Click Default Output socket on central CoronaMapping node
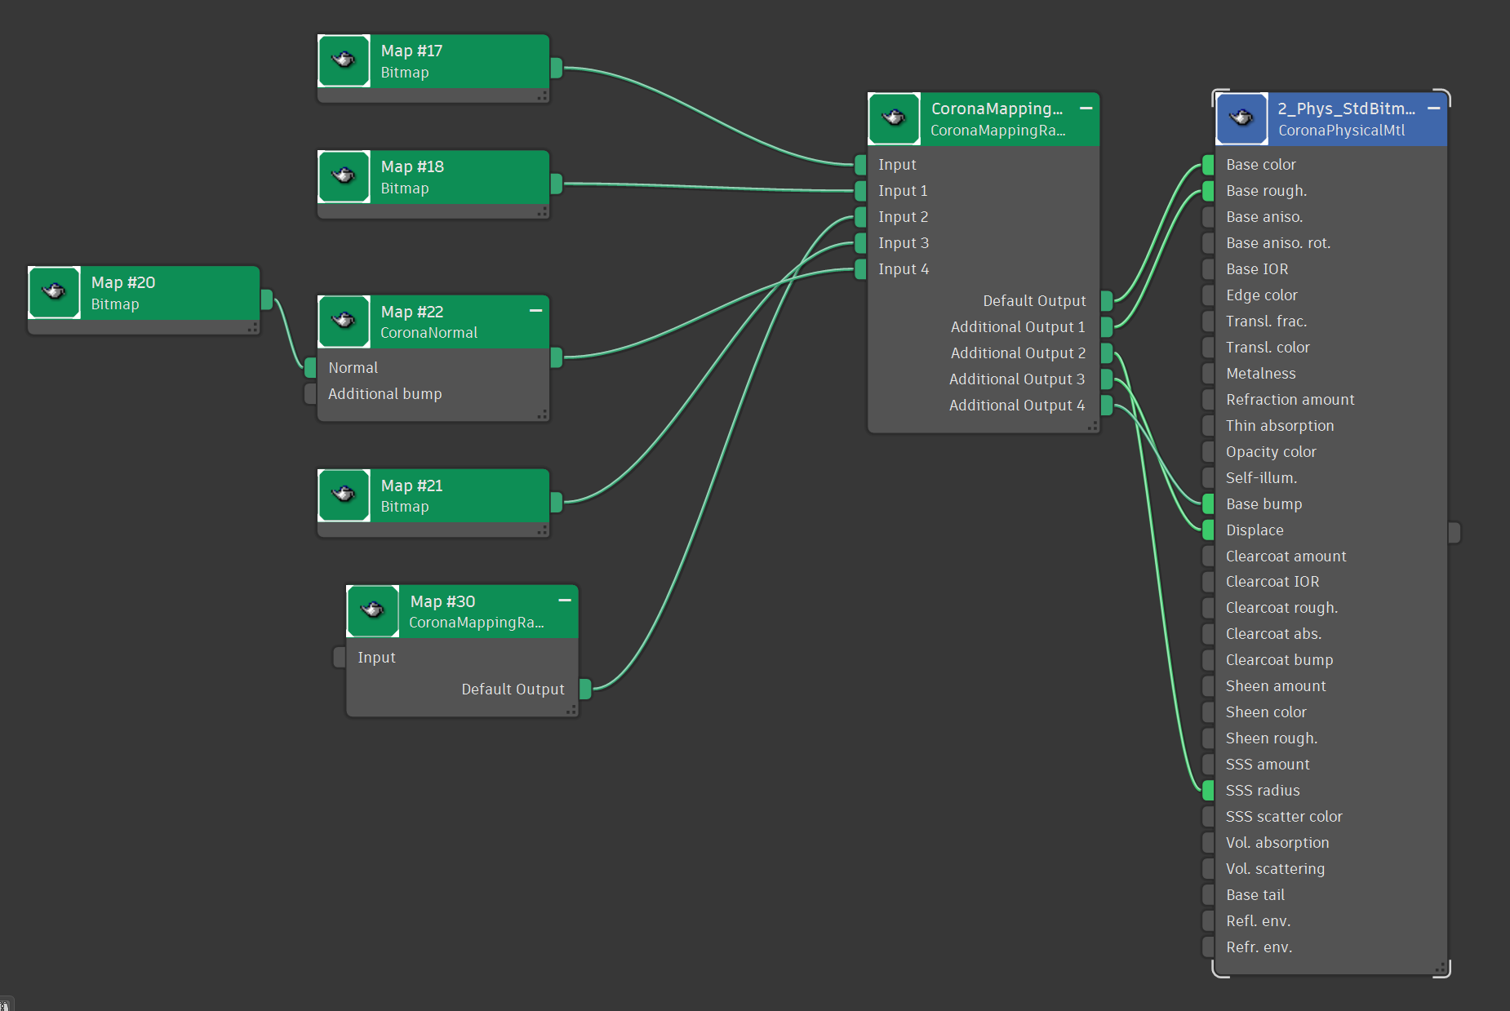This screenshot has width=1510, height=1011. [x=1107, y=300]
